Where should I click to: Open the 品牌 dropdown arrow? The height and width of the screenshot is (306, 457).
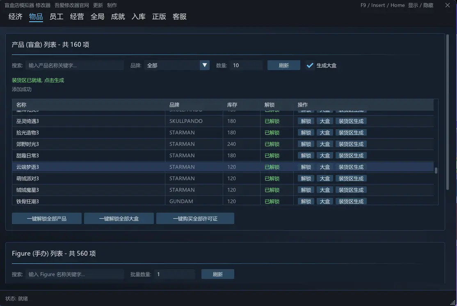pyautogui.click(x=205, y=65)
